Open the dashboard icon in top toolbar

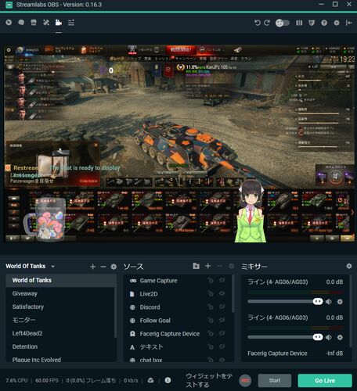coord(9,23)
